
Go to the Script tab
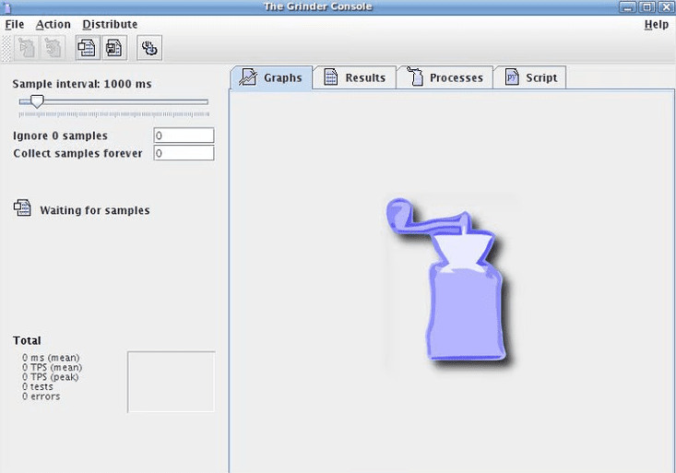tap(530, 77)
